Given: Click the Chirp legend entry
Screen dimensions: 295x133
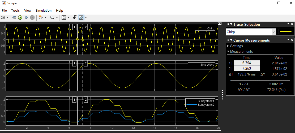Looking at the screenshot, I should click(205, 28).
